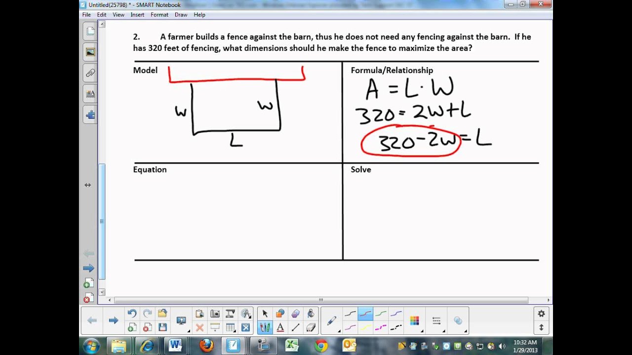Go to next page using sidebar arrow
Screen dimensions: 632x355
click(x=88, y=268)
